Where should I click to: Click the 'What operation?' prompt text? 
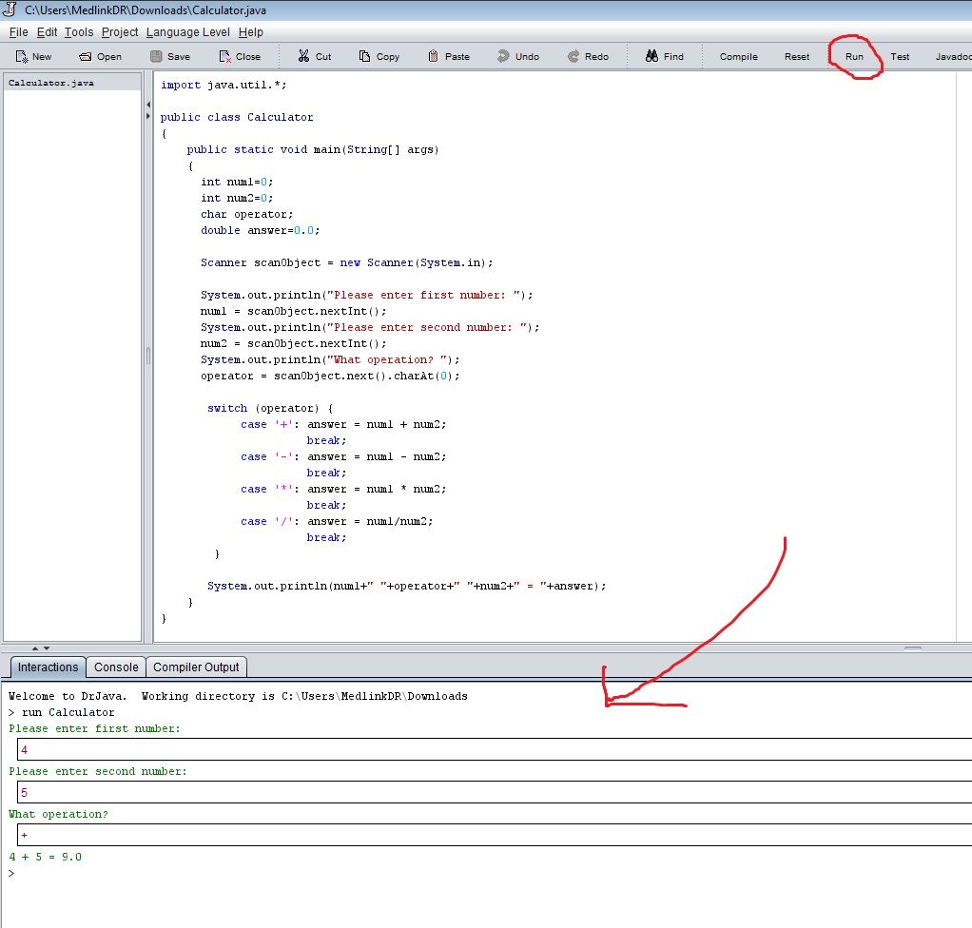(58, 814)
